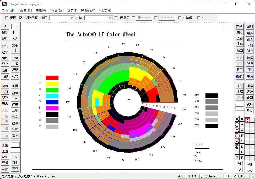Screen dimensions: 255x179
Task: Select the コーナー corner tool
Action: point(15,99)
